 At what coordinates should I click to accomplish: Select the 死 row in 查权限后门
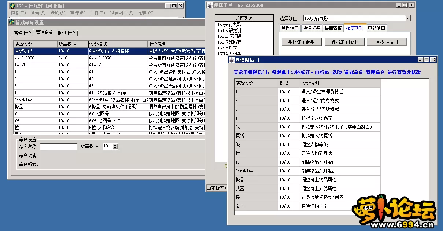coord(307,127)
